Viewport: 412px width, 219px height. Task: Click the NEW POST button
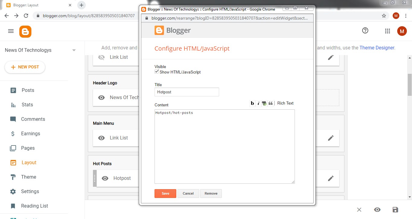[x=25, y=67]
